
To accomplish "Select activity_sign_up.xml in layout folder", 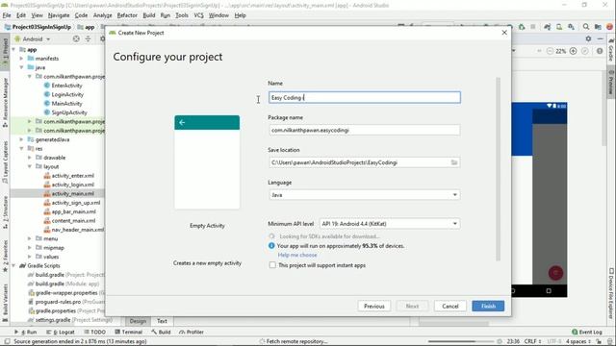I will 76,203.
